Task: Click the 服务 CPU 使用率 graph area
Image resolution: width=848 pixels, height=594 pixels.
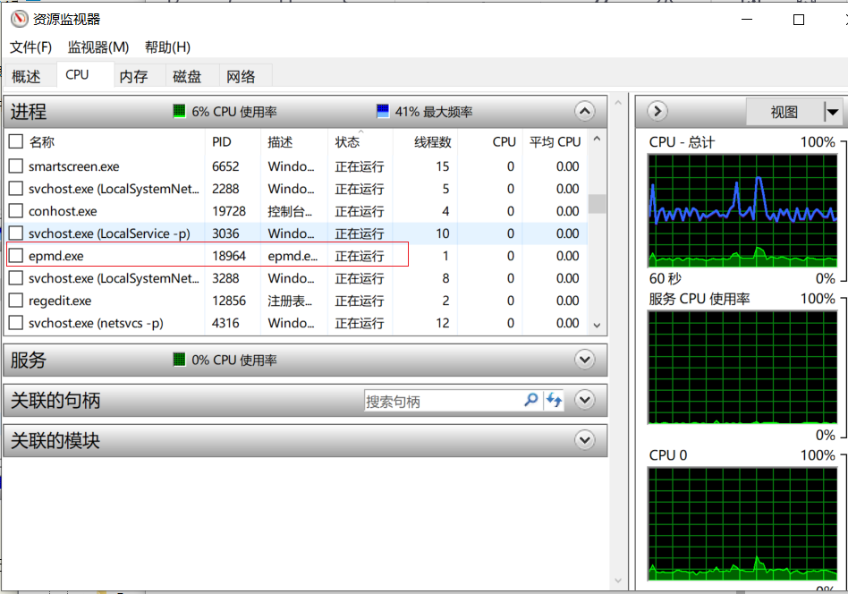Action: pos(742,367)
